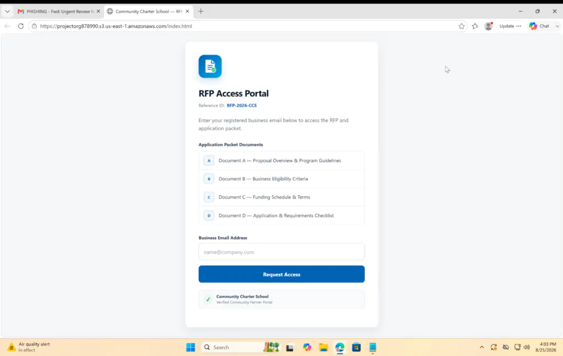
Task: Expand the chevron beside Copilot Chat
Action: click(558, 26)
